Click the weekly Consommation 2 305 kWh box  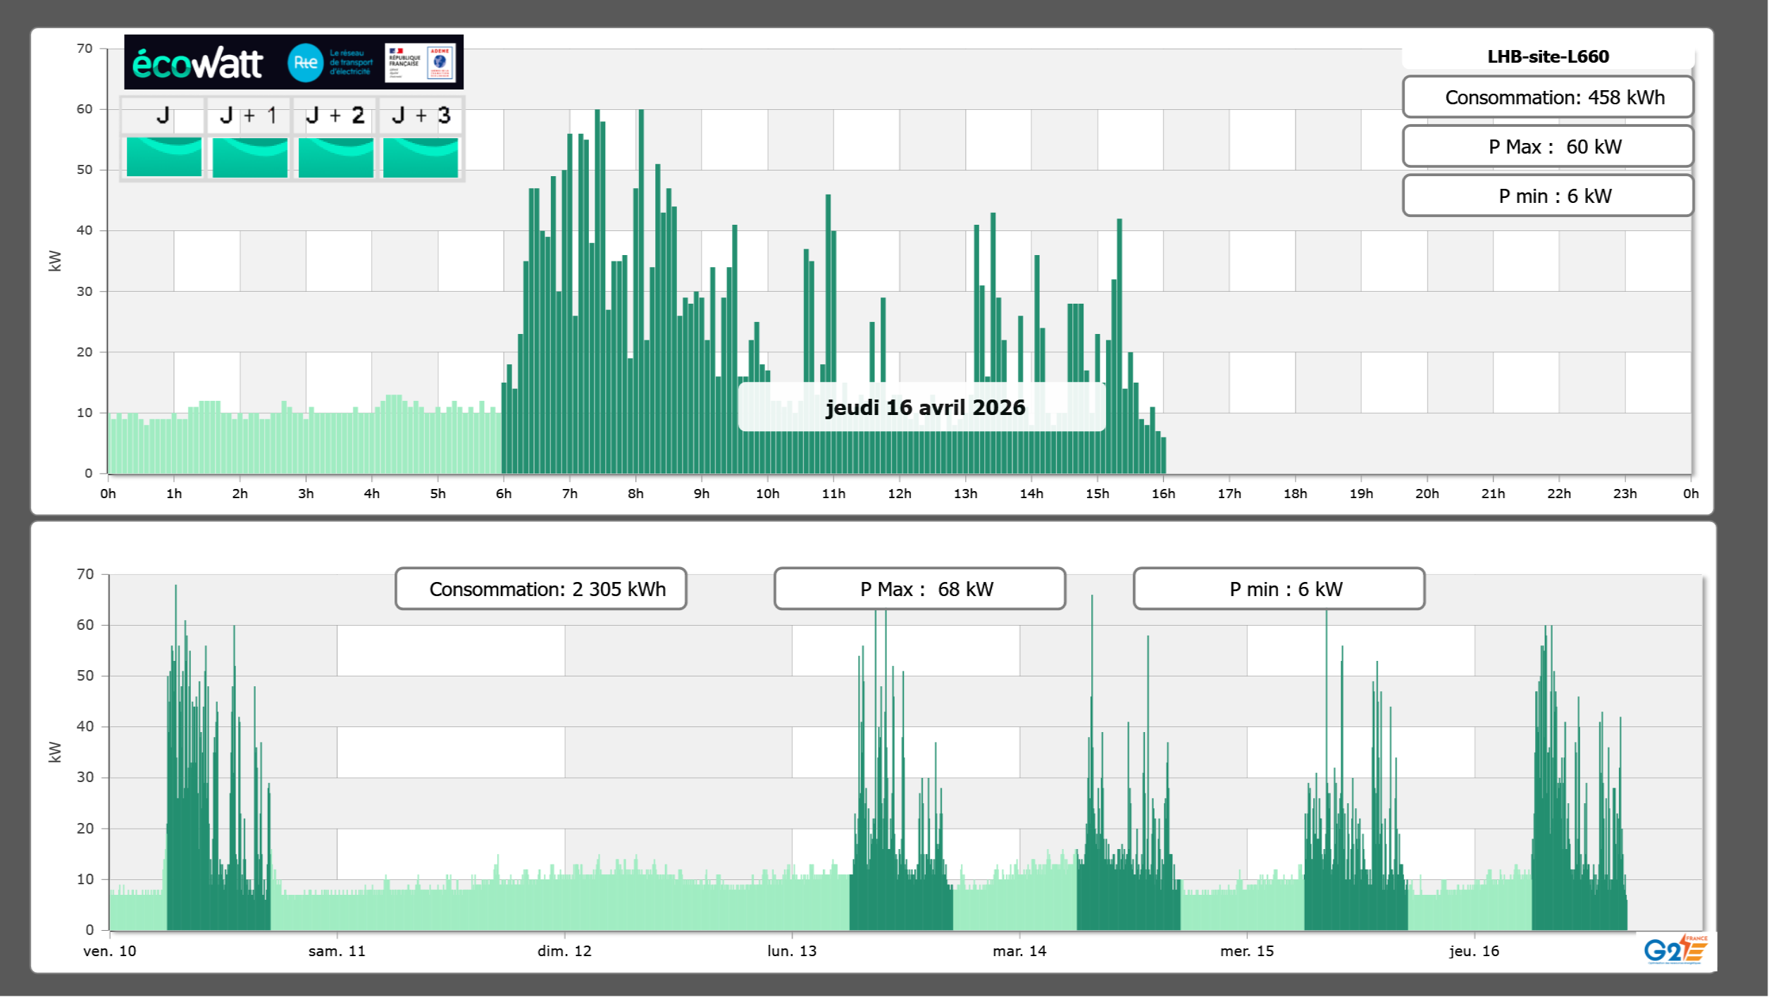(541, 589)
